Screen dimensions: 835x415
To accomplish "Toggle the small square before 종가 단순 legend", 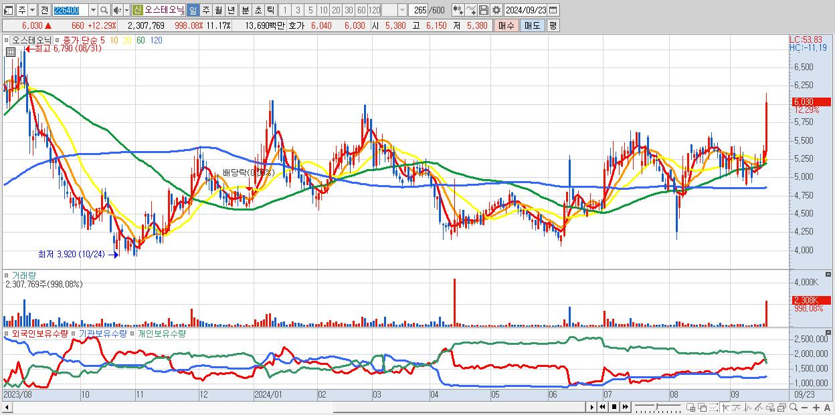I will point(58,40).
